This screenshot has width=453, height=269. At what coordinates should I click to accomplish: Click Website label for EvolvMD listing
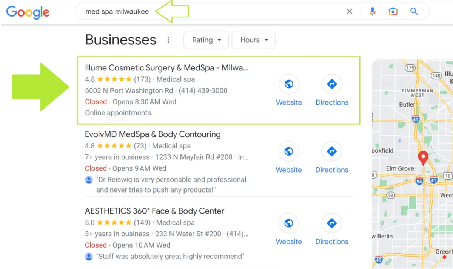289,170
